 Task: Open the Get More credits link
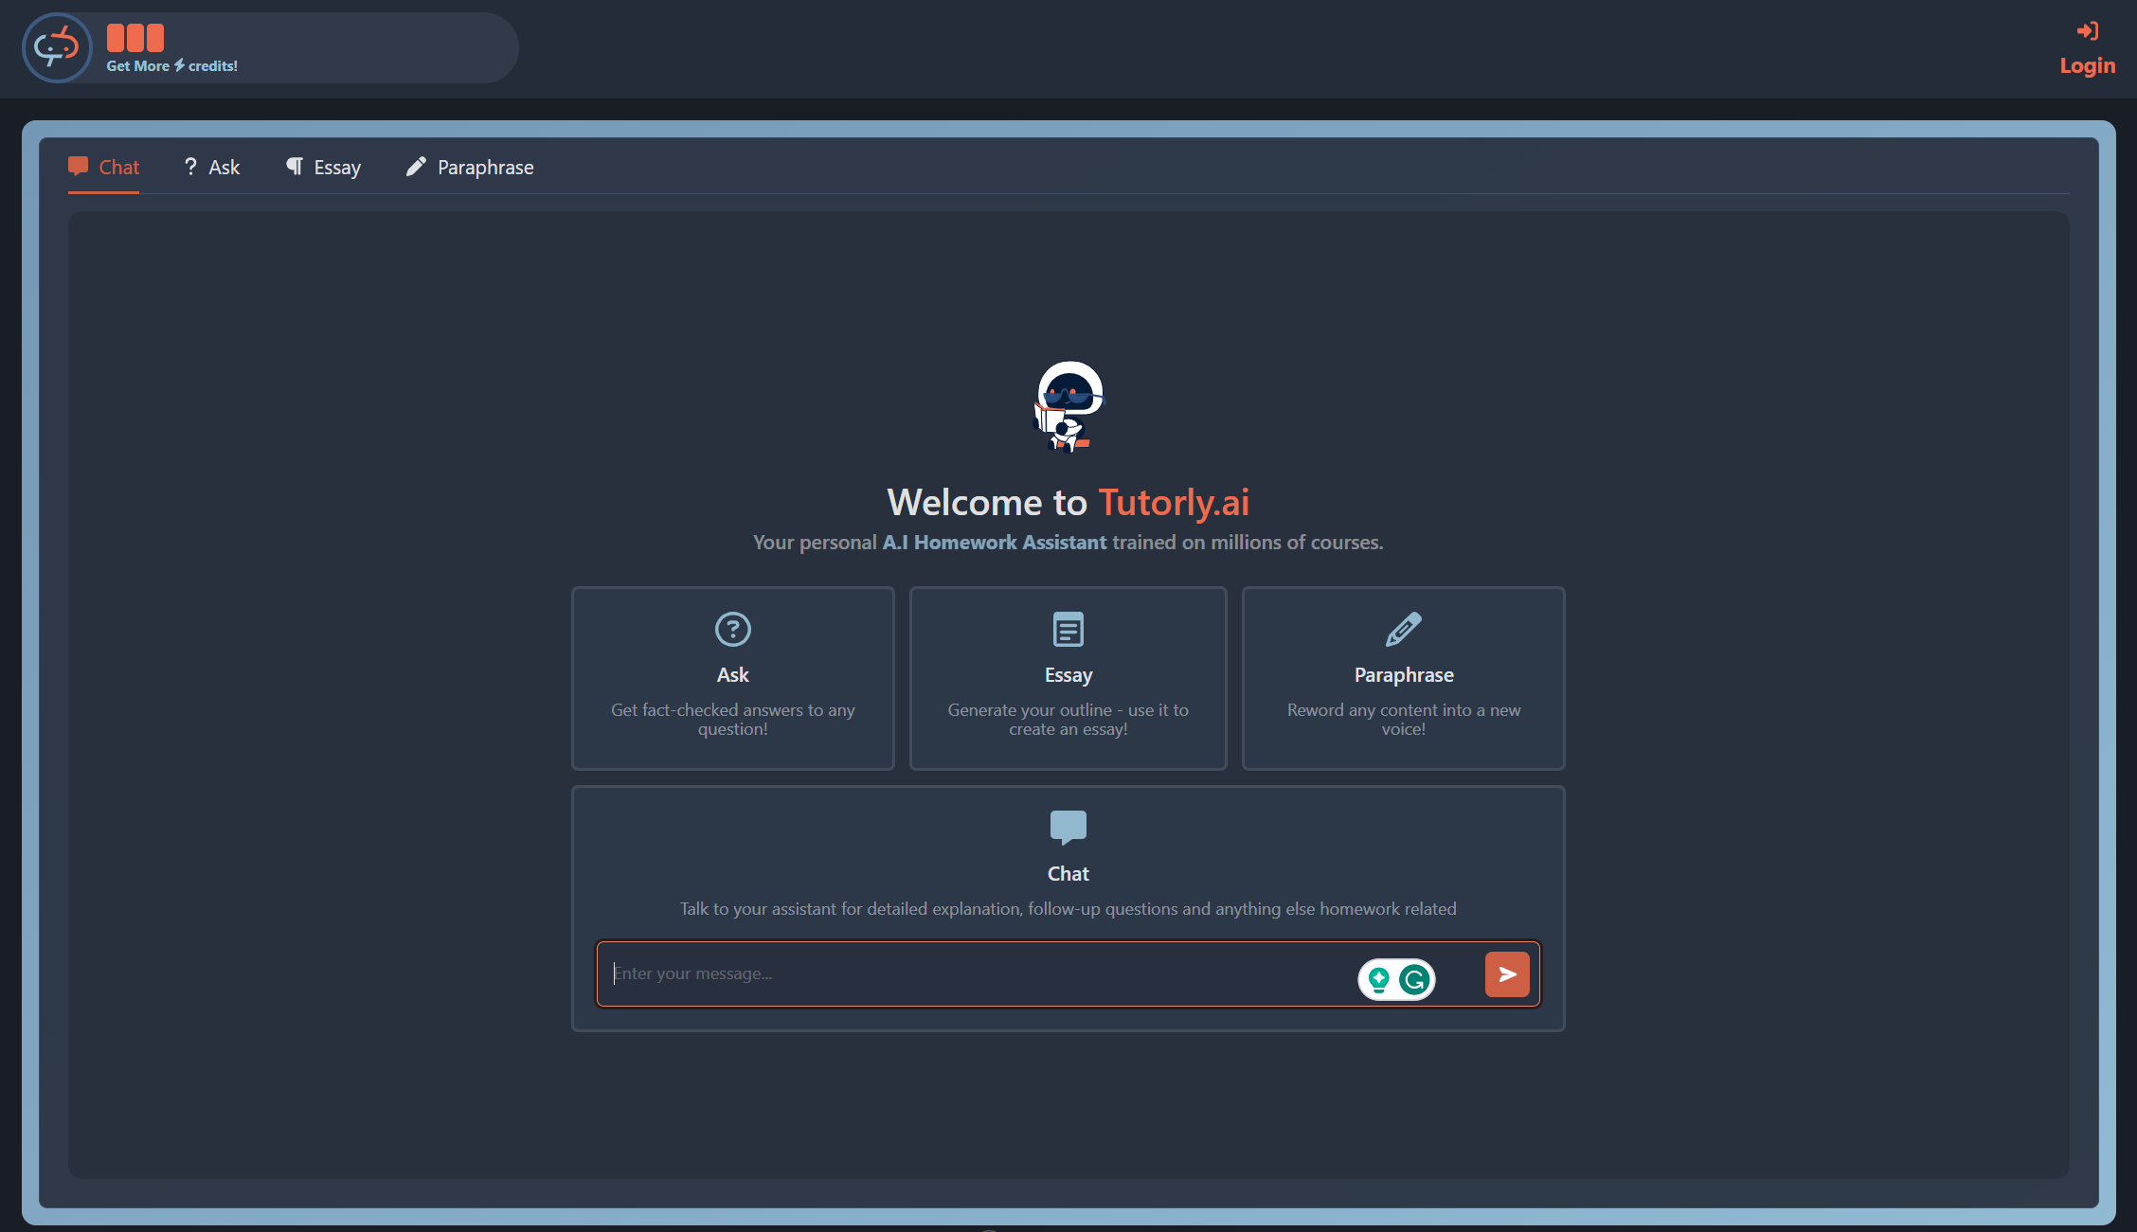point(171,66)
